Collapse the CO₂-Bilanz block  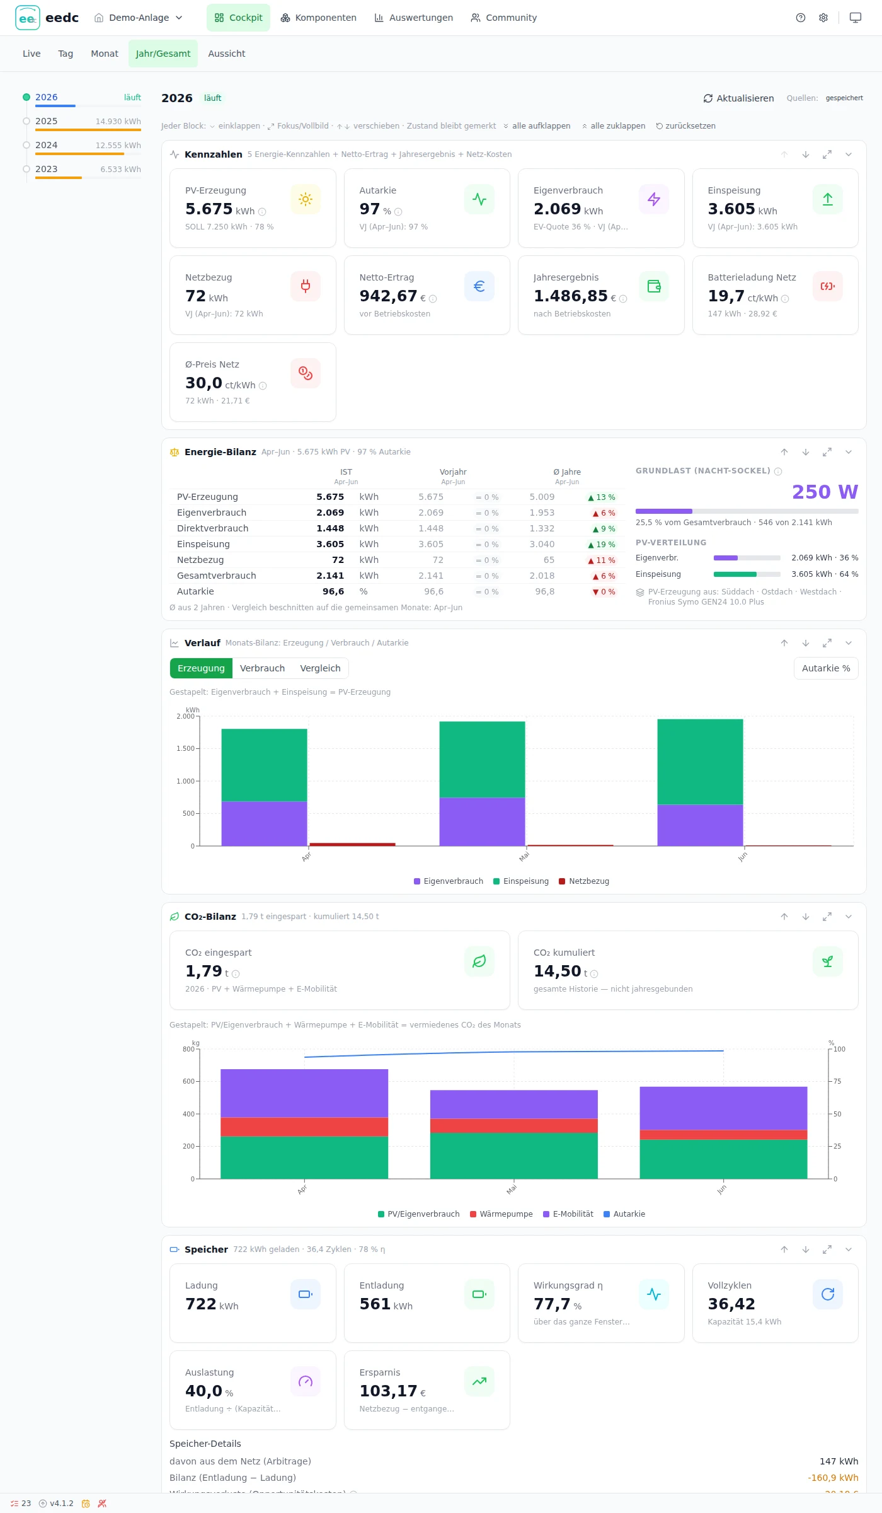[849, 917]
